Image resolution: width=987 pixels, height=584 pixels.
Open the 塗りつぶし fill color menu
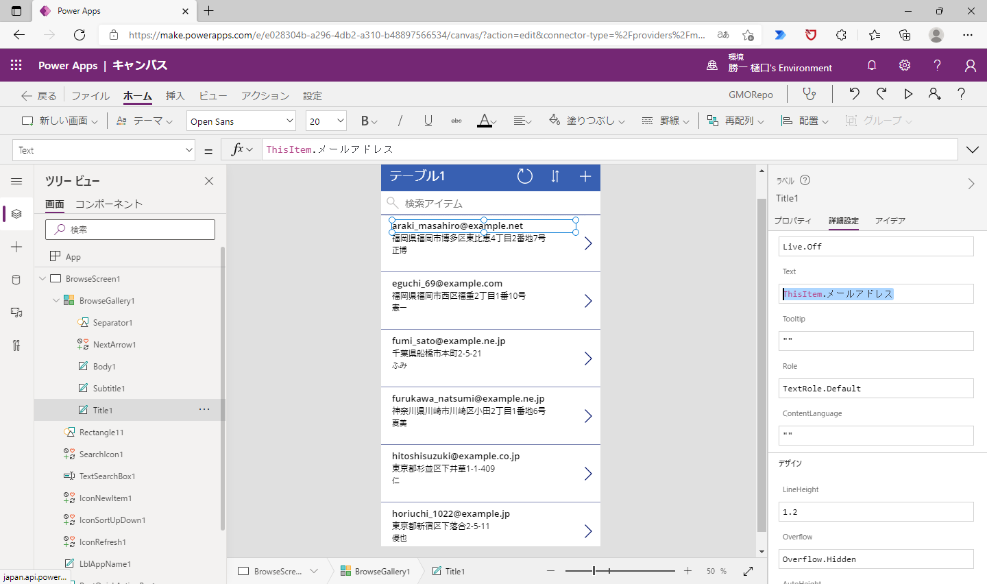pos(587,121)
